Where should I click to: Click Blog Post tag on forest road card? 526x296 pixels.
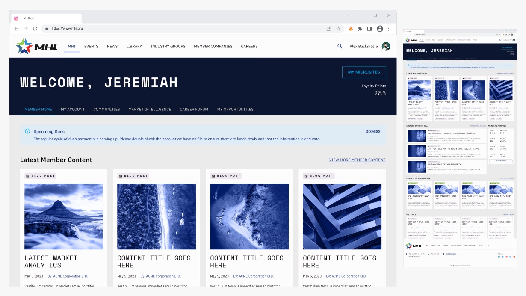pyautogui.click(x=133, y=176)
